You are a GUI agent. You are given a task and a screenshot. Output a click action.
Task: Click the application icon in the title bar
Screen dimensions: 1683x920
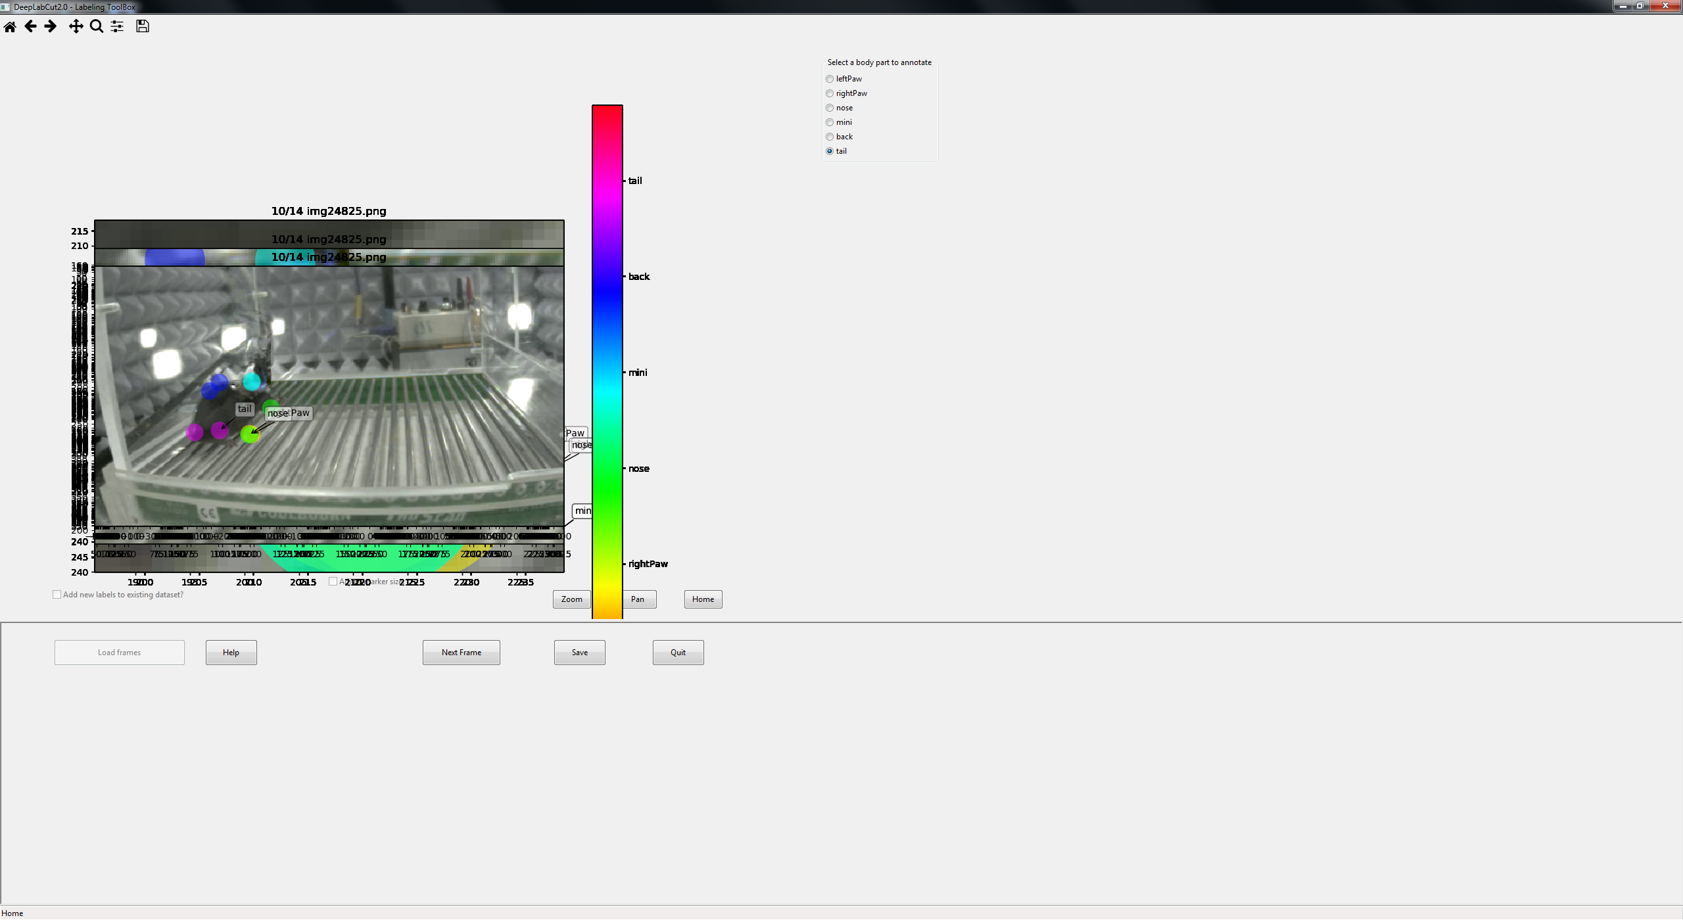[x=7, y=7]
